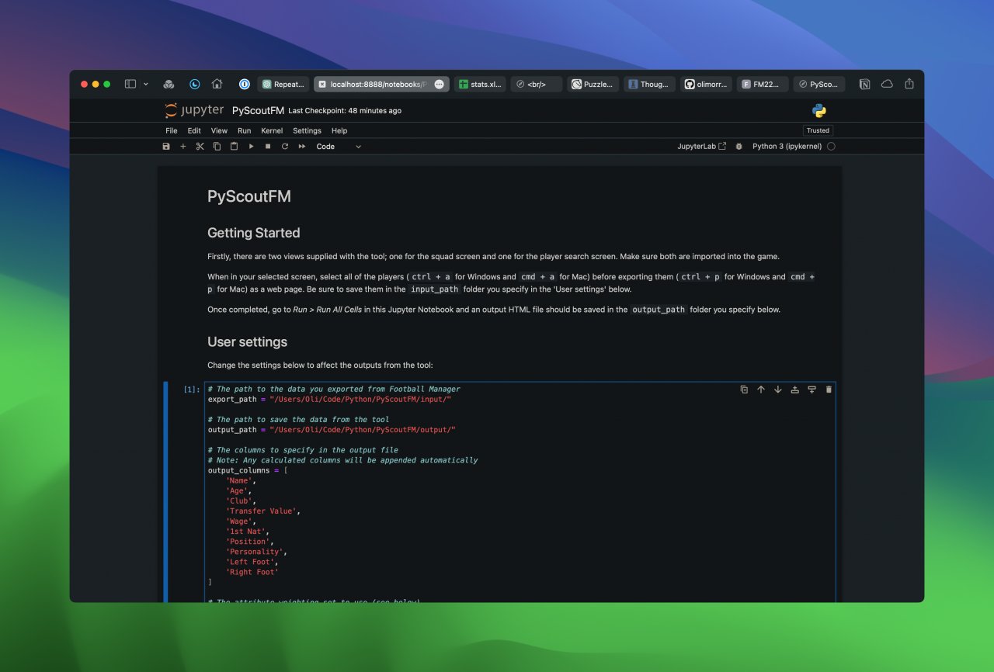994x672 pixels.
Task: Interrupt the kernel with the stop icon
Action: pos(268,147)
